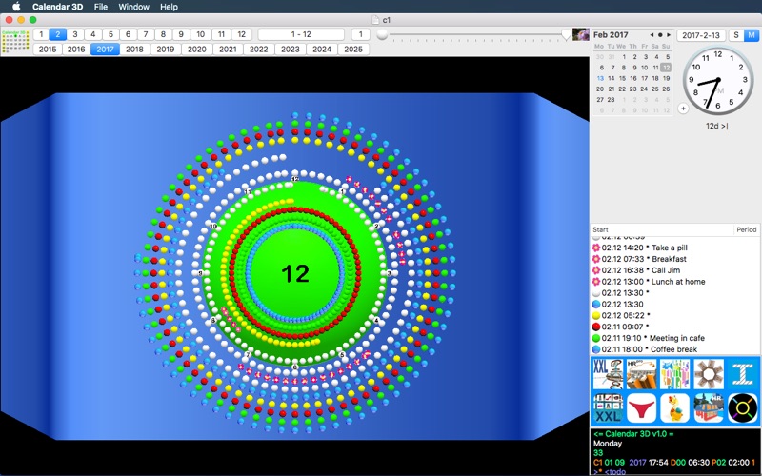Select the flower-shaped card ring icon
Image resolution: width=762 pixels, height=476 pixels.
pos(708,374)
